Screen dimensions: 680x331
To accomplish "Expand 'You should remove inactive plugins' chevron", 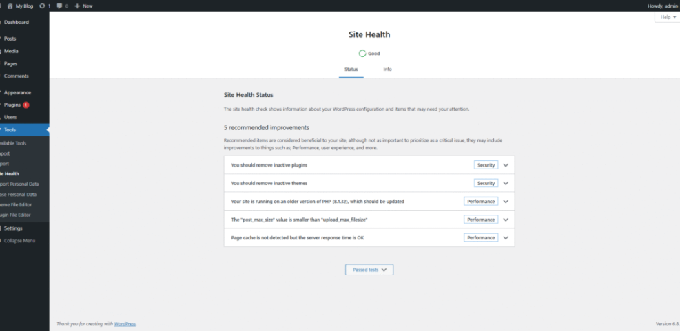I will pyautogui.click(x=506, y=165).
